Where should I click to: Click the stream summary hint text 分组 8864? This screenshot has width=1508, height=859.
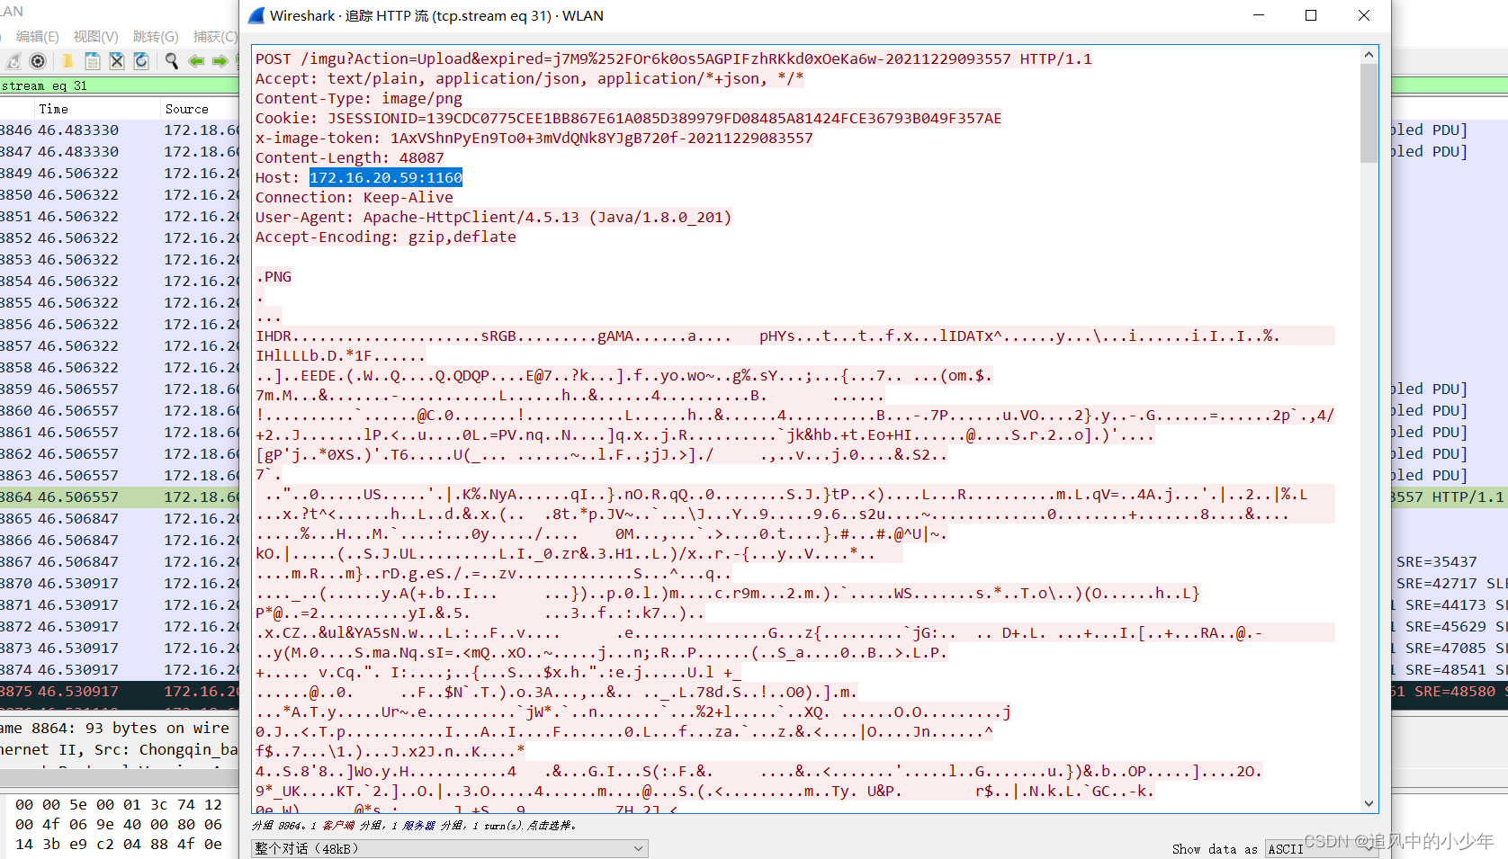(414, 825)
